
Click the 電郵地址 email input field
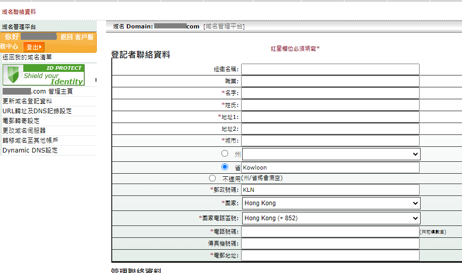[330, 255]
